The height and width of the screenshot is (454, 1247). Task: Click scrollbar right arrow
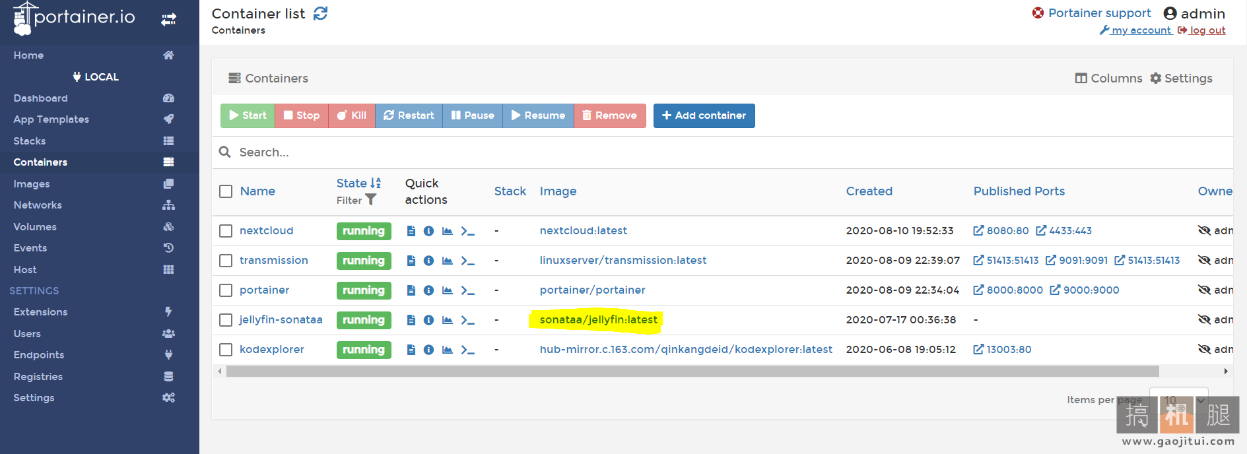[x=1226, y=372]
